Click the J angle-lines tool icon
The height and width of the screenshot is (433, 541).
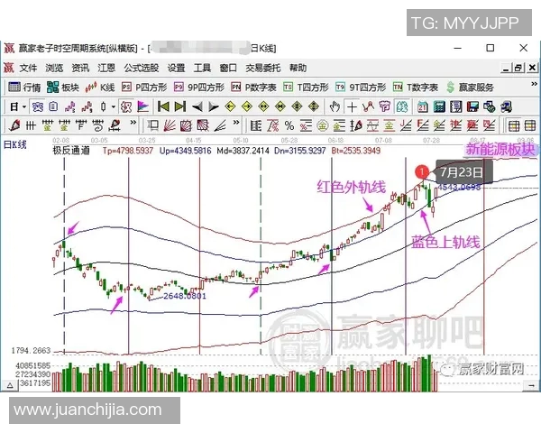406,125
